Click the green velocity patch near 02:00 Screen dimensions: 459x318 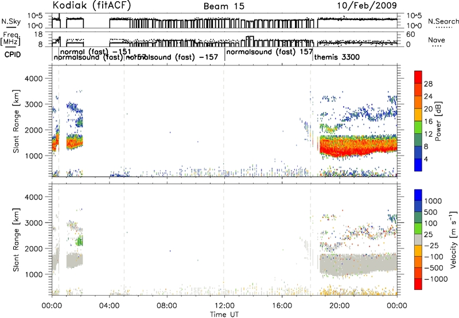pyautogui.click(x=79, y=241)
